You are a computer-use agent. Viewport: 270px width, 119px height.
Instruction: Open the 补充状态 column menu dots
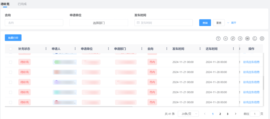[46, 49]
